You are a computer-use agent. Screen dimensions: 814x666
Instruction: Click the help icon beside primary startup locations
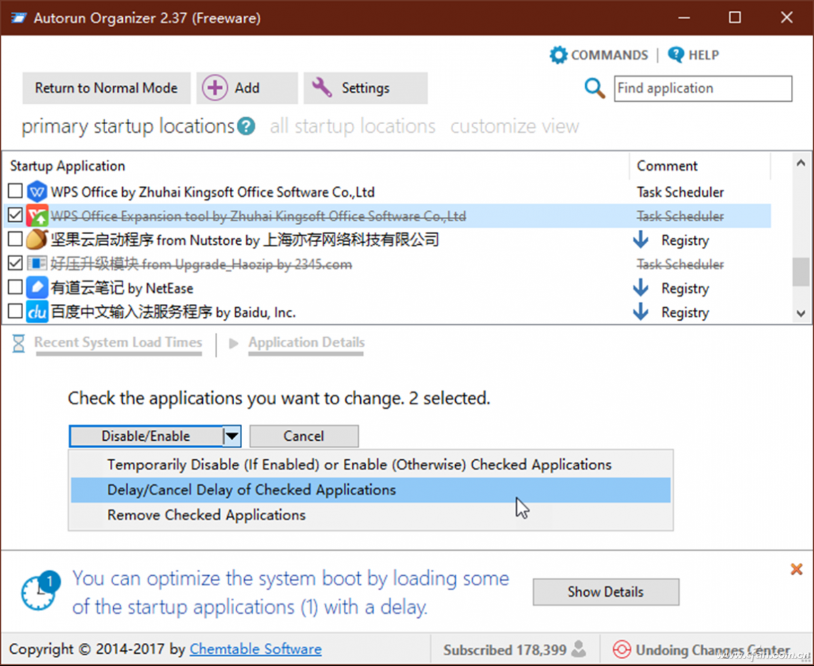(246, 127)
